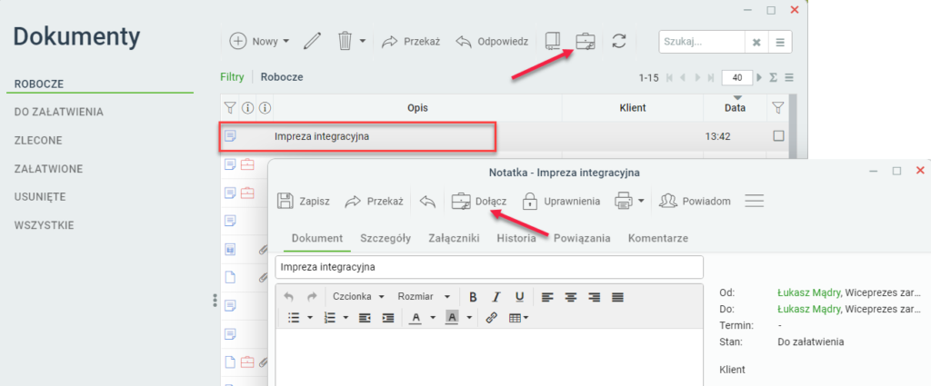Click the Szukaj search field
The image size is (931, 386).
click(x=702, y=42)
